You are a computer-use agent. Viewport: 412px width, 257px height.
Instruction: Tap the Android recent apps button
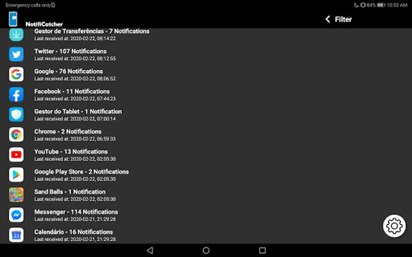[262, 250]
